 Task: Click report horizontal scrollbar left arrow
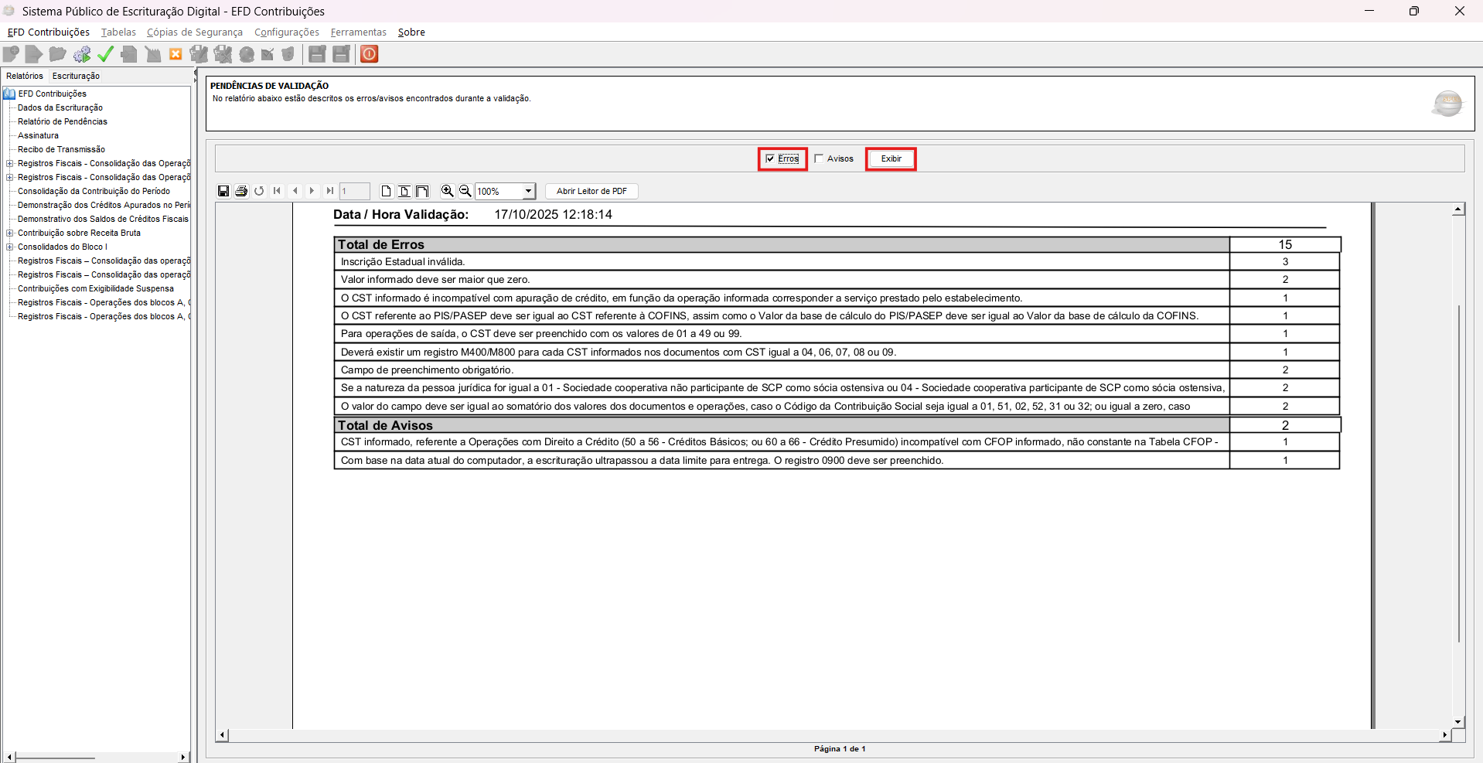223,735
